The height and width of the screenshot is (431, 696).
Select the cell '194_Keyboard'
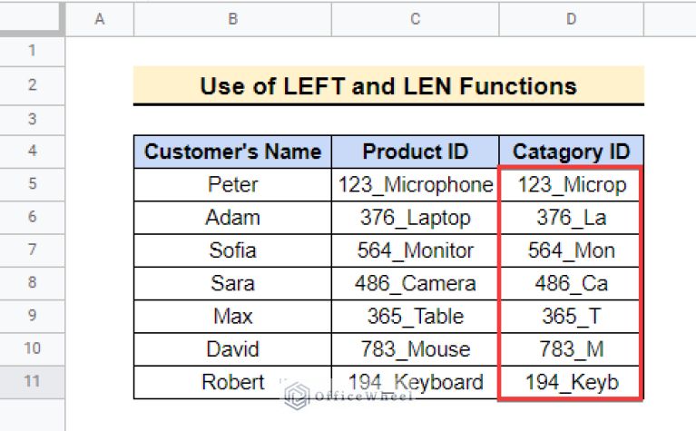415,382
